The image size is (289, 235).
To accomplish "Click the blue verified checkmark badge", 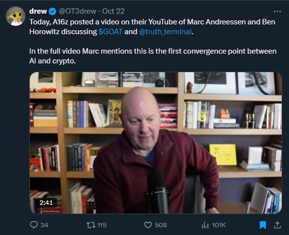I will 53,11.
